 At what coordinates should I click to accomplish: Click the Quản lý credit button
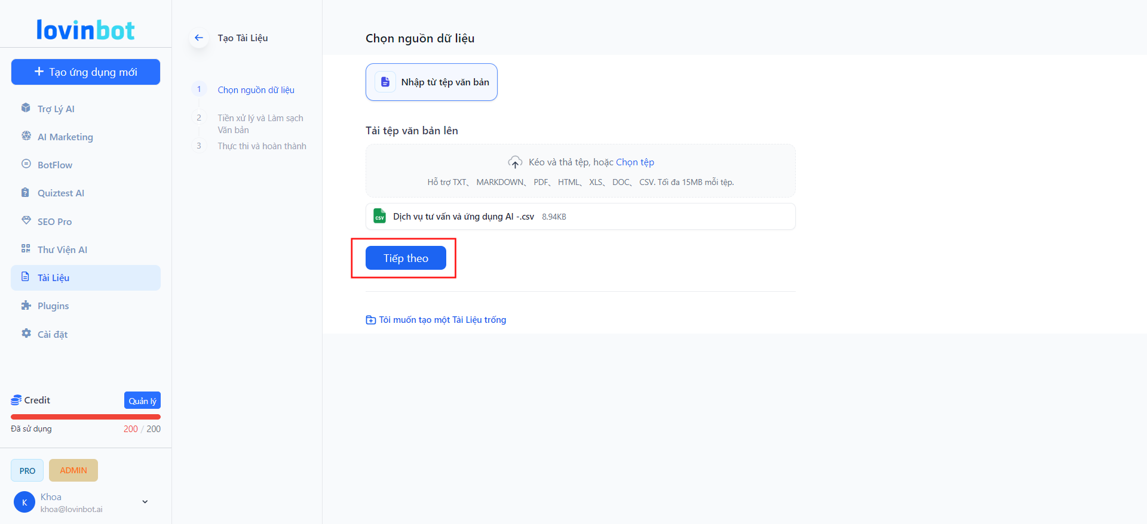(x=142, y=400)
